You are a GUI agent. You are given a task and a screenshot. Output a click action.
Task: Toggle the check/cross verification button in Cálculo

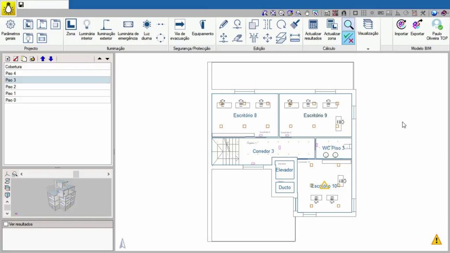[348, 38]
